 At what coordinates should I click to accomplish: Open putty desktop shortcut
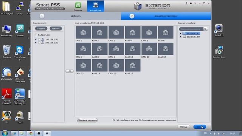(20, 8)
